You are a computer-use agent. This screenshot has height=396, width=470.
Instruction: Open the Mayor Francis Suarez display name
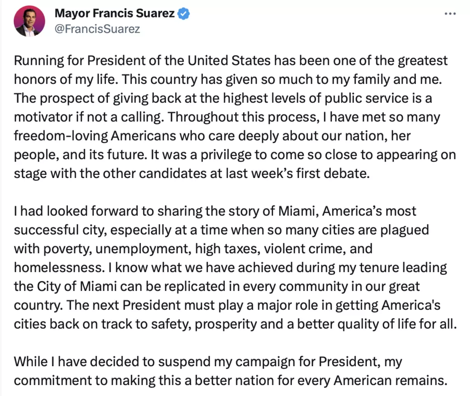[x=114, y=13]
